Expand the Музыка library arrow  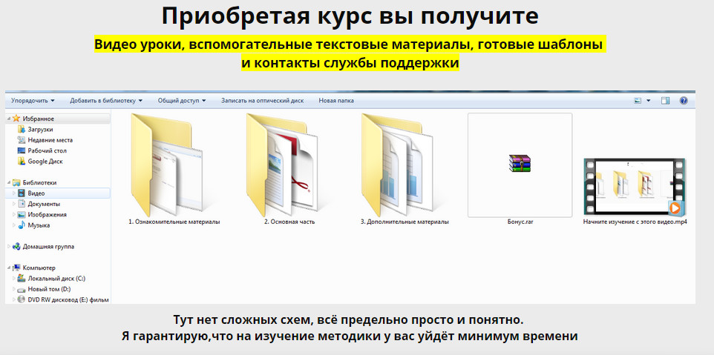tap(13, 225)
